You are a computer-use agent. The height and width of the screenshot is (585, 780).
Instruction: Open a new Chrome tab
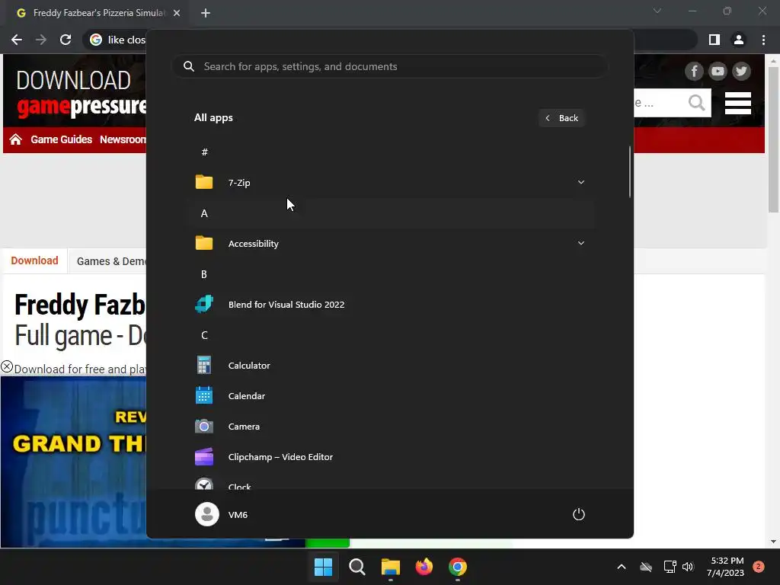click(x=206, y=13)
